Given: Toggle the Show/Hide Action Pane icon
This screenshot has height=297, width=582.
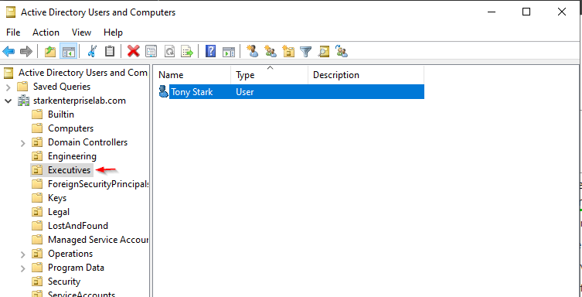Looking at the screenshot, I should pyautogui.click(x=228, y=51).
